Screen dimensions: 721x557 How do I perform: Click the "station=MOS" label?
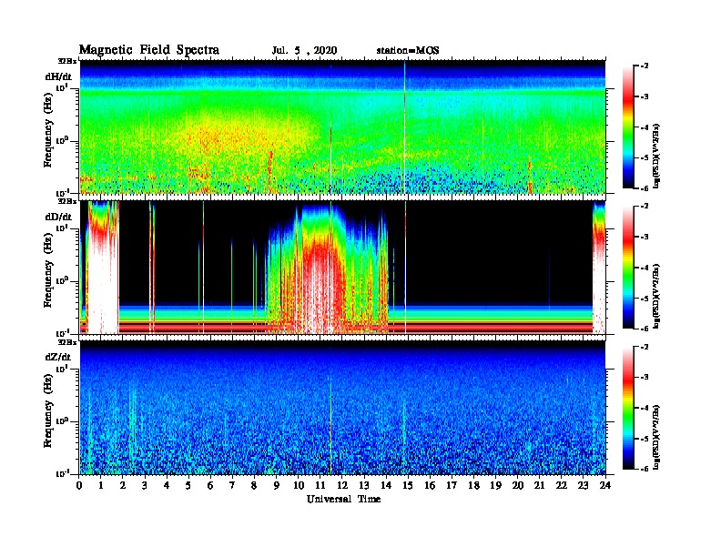[x=408, y=51]
